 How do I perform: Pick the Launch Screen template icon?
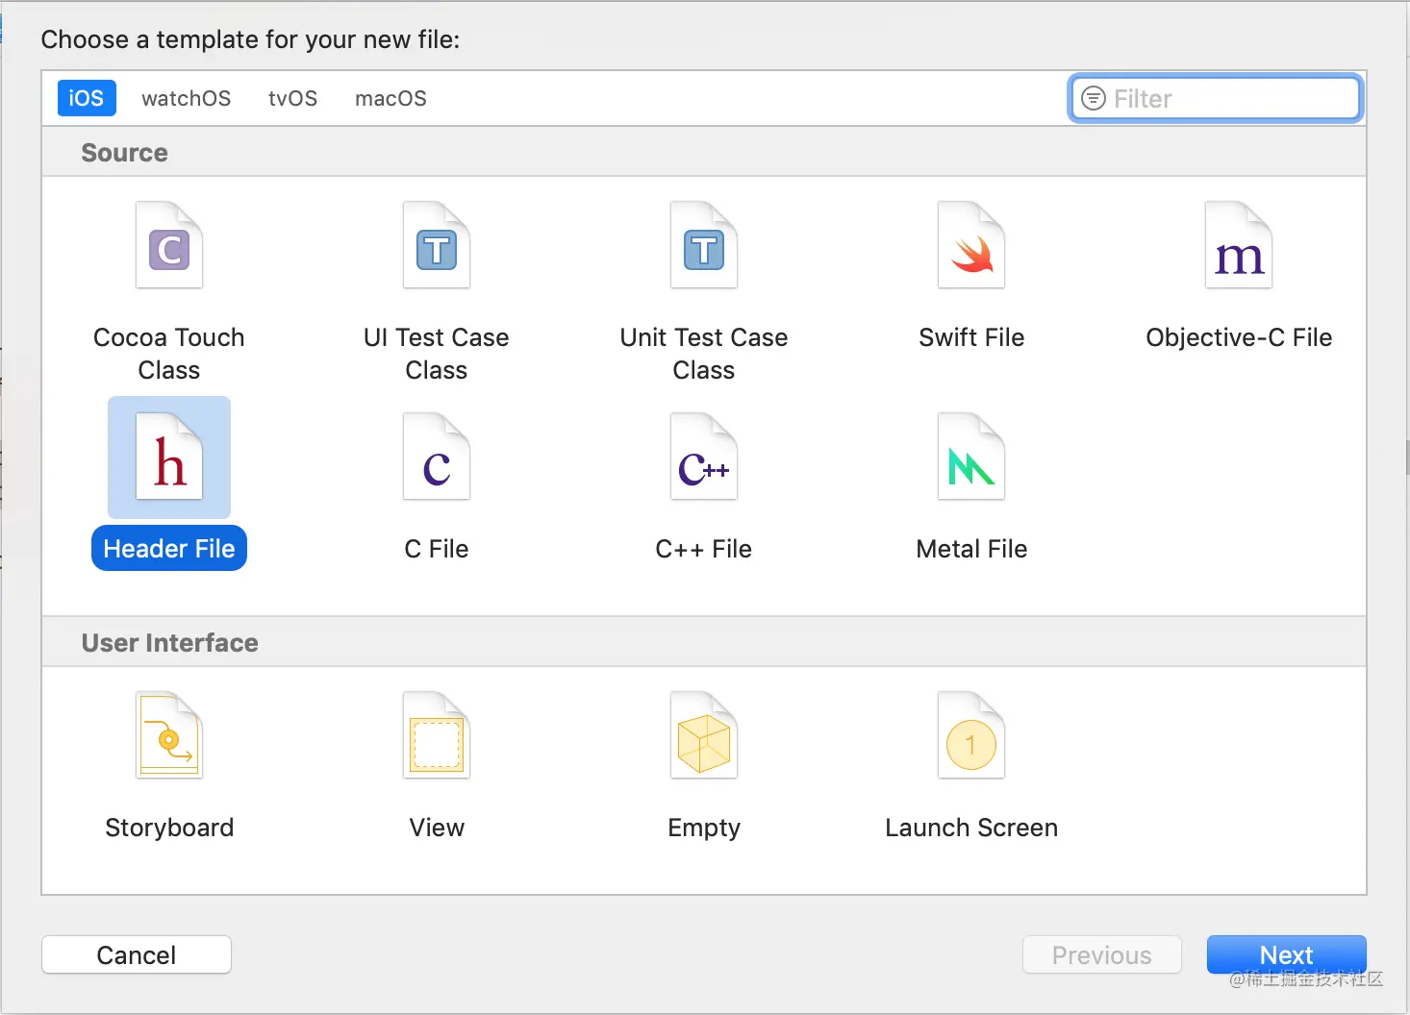coord(971,735)
